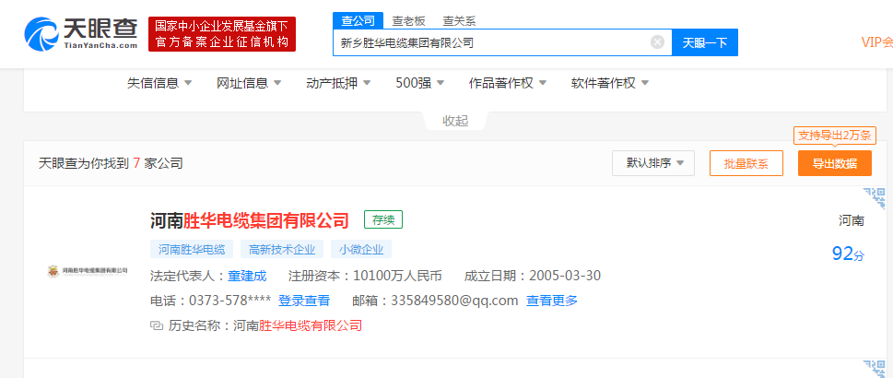
Task: Open the 默认排序 sorting dropdown
Action: 653,163
